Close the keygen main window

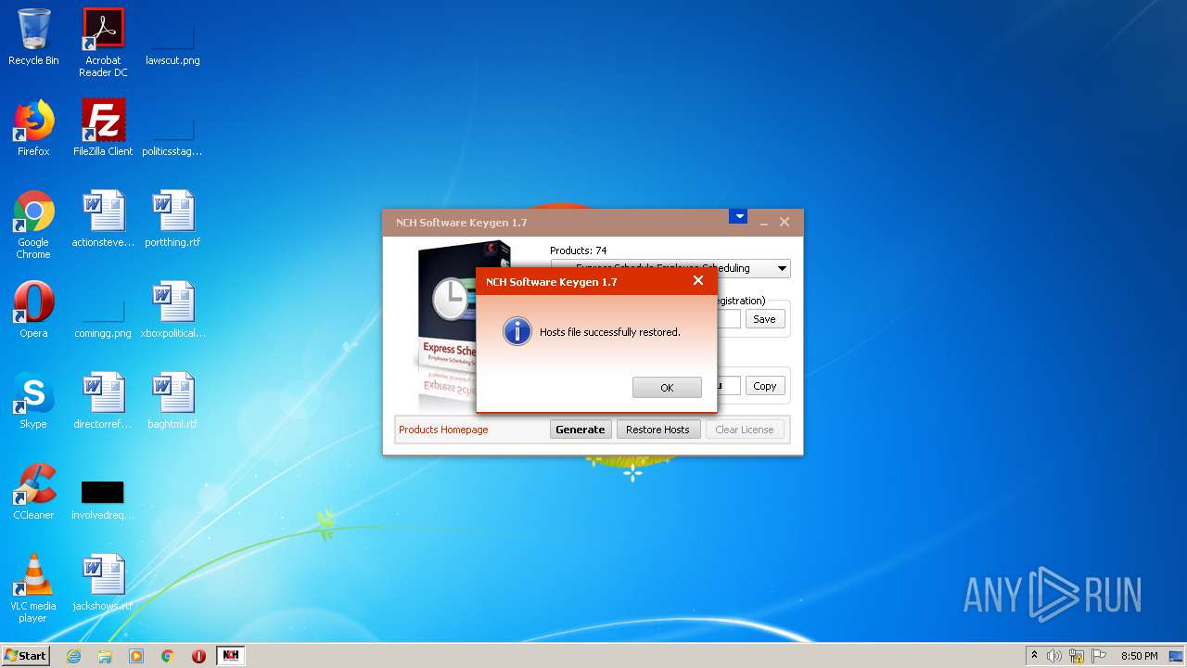(785, 222)
